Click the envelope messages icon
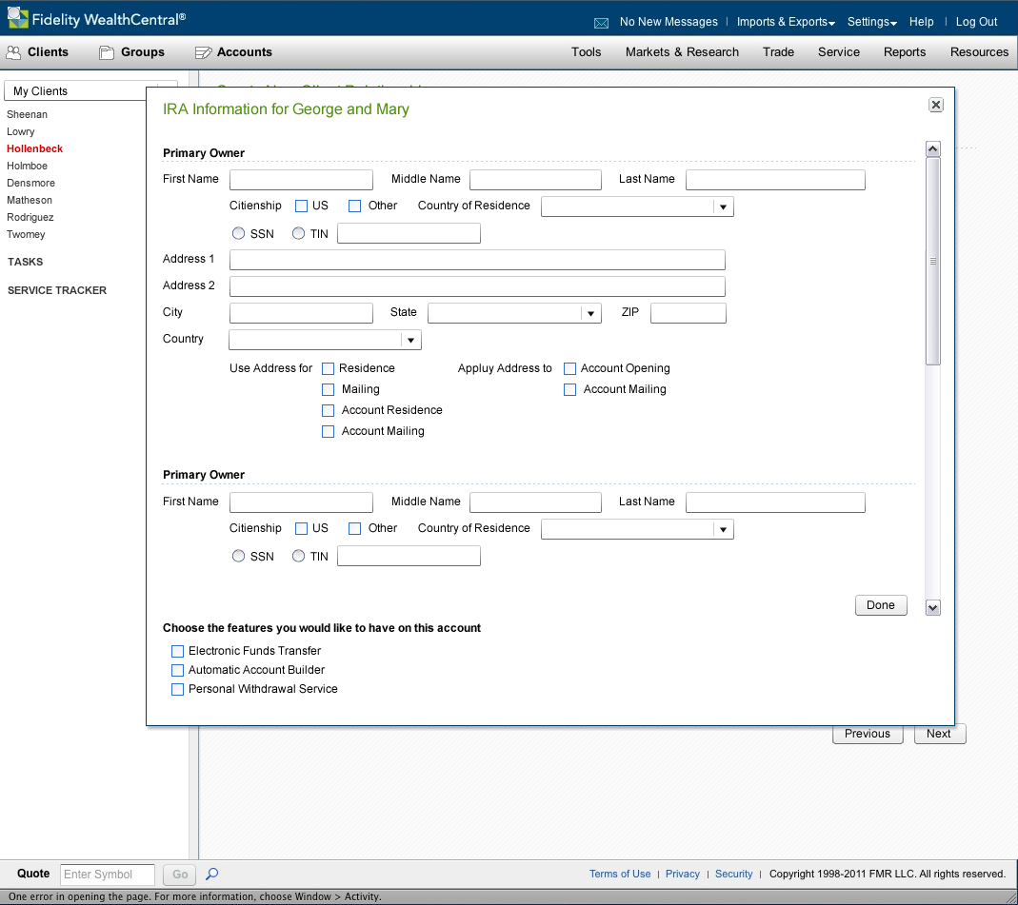1018x905 pixels. pyautogui.click(x=601, y=22)
